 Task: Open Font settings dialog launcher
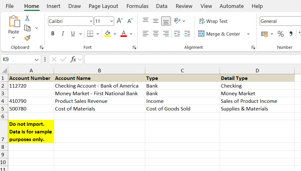point(134,47)
